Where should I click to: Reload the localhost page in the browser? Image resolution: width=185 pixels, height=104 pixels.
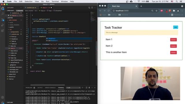[109, 11]
